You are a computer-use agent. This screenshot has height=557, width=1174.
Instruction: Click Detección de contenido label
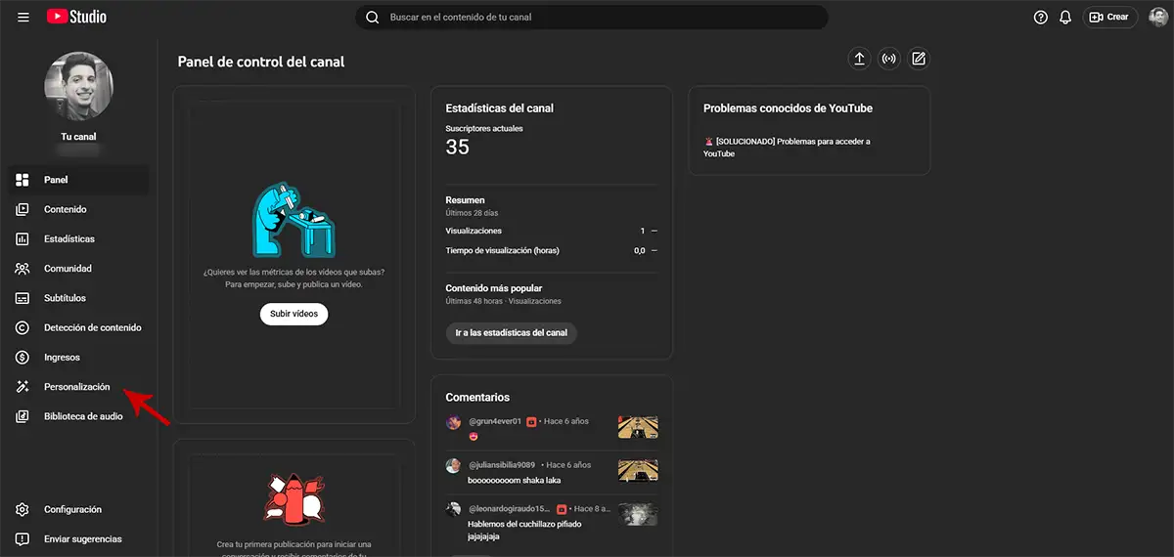coord(93,327)
